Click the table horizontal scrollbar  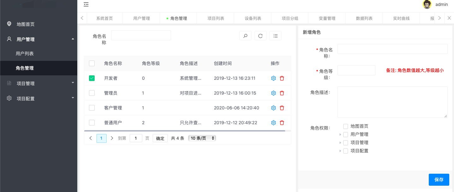point(185,131)
